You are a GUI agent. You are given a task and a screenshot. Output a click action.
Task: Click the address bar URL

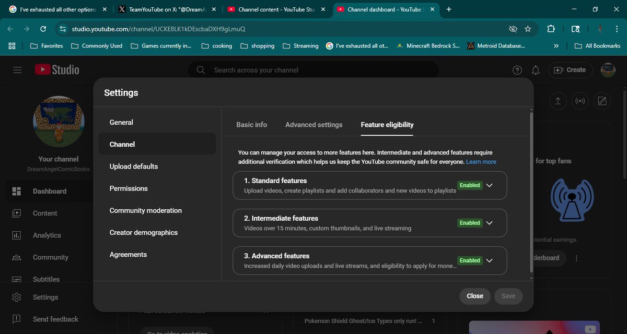click(158, 29)
